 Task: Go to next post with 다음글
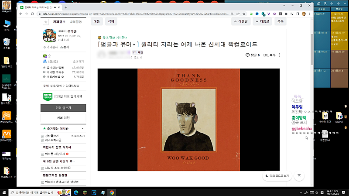click(263, 21)
